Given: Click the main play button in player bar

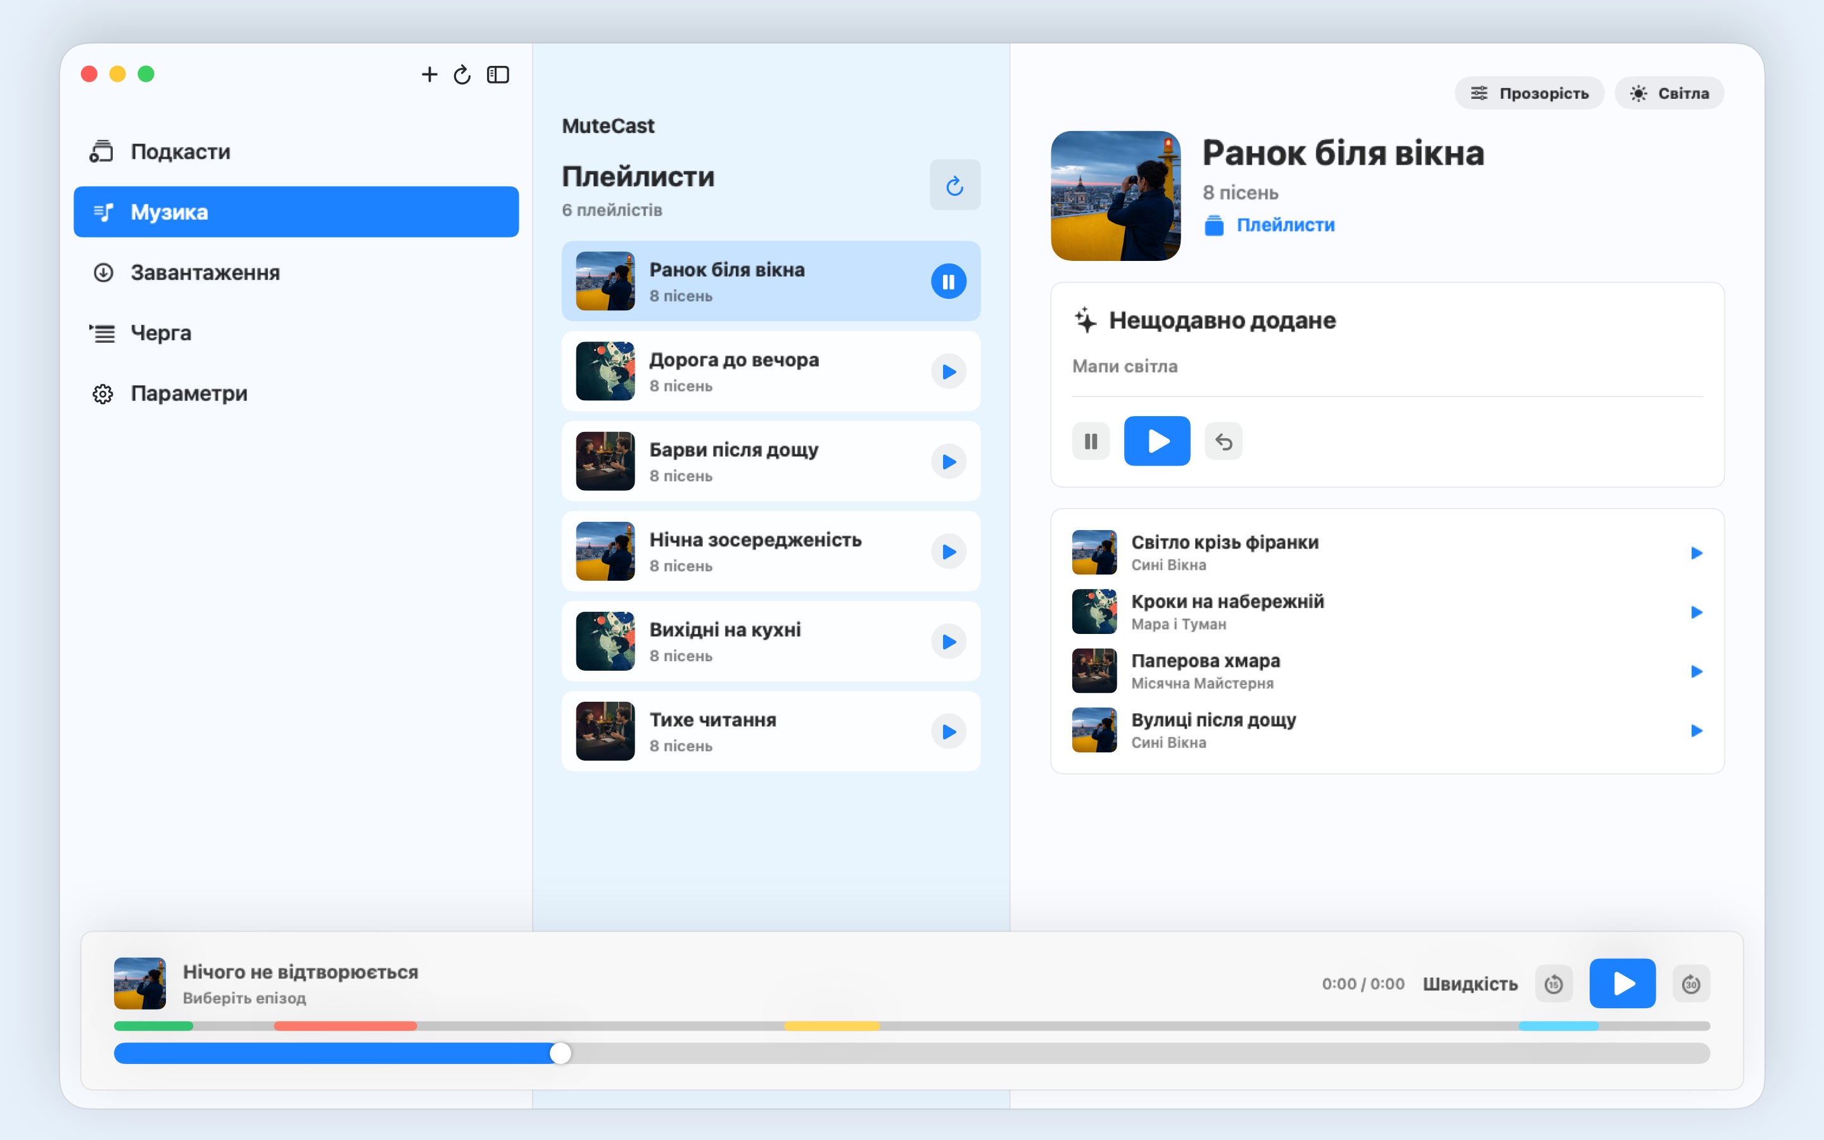Looking at the screenshot, I should (1622, 984).
